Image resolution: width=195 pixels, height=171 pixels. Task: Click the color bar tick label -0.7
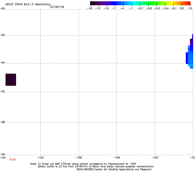tap(140, 8)
